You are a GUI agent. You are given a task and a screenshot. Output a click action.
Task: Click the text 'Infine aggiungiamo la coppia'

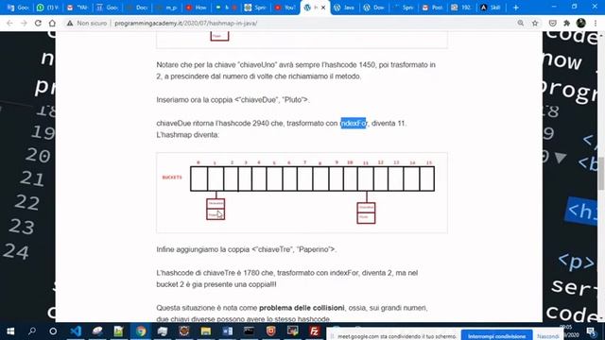[x=203, y=249]
